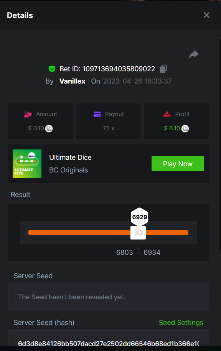The height and width of the screenshot is (351, 221).
Task: Click the orange range bar left of the handle
Action: point(79,233)
